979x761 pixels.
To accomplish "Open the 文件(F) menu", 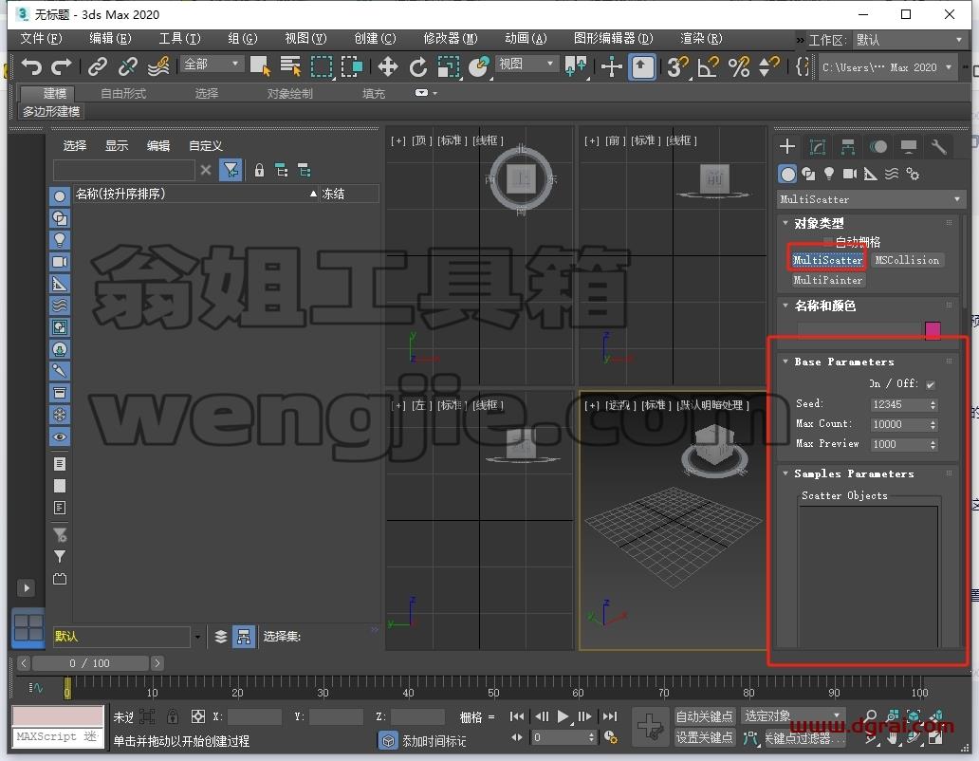I will pos(41,39).
